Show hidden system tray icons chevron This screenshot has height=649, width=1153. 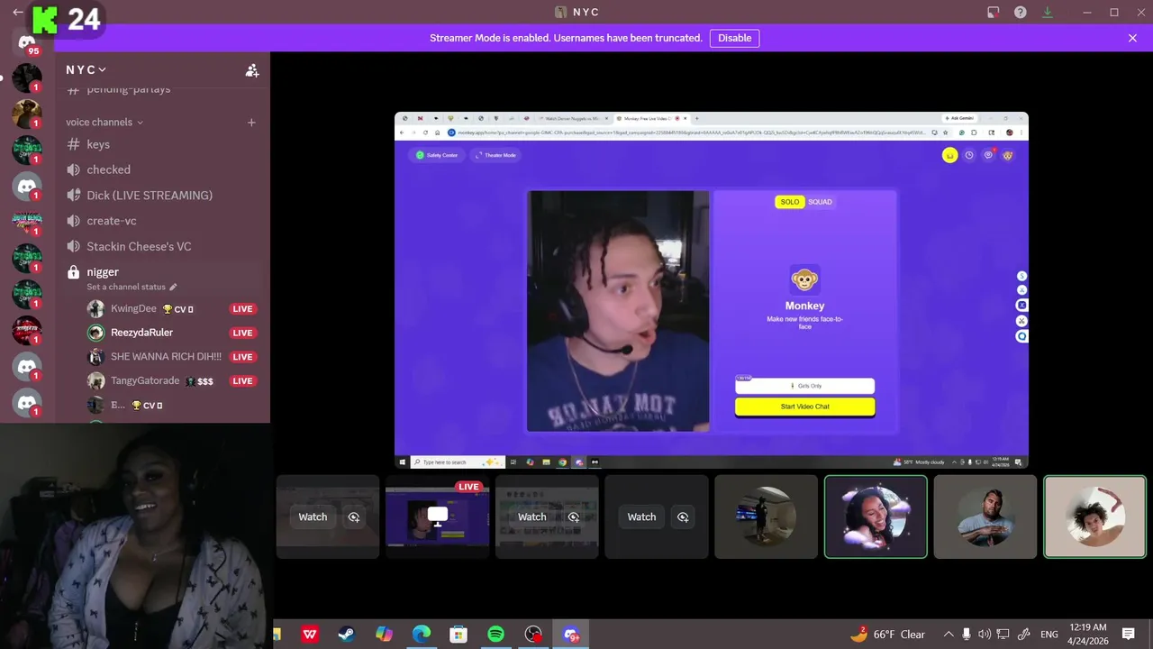949,635
